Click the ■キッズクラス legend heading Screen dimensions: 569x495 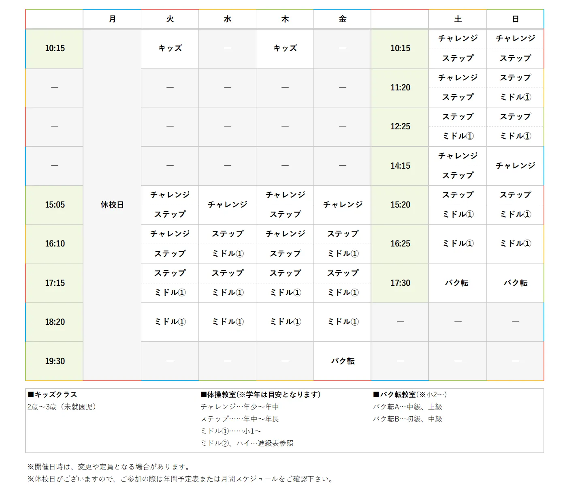pyautogui.click(x=52, y=394)
